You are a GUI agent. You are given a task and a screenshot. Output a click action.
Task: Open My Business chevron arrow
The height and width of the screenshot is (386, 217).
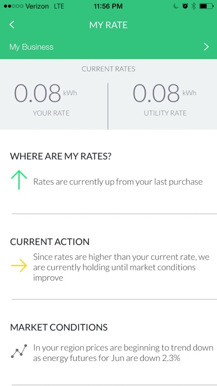pos(206,47)
